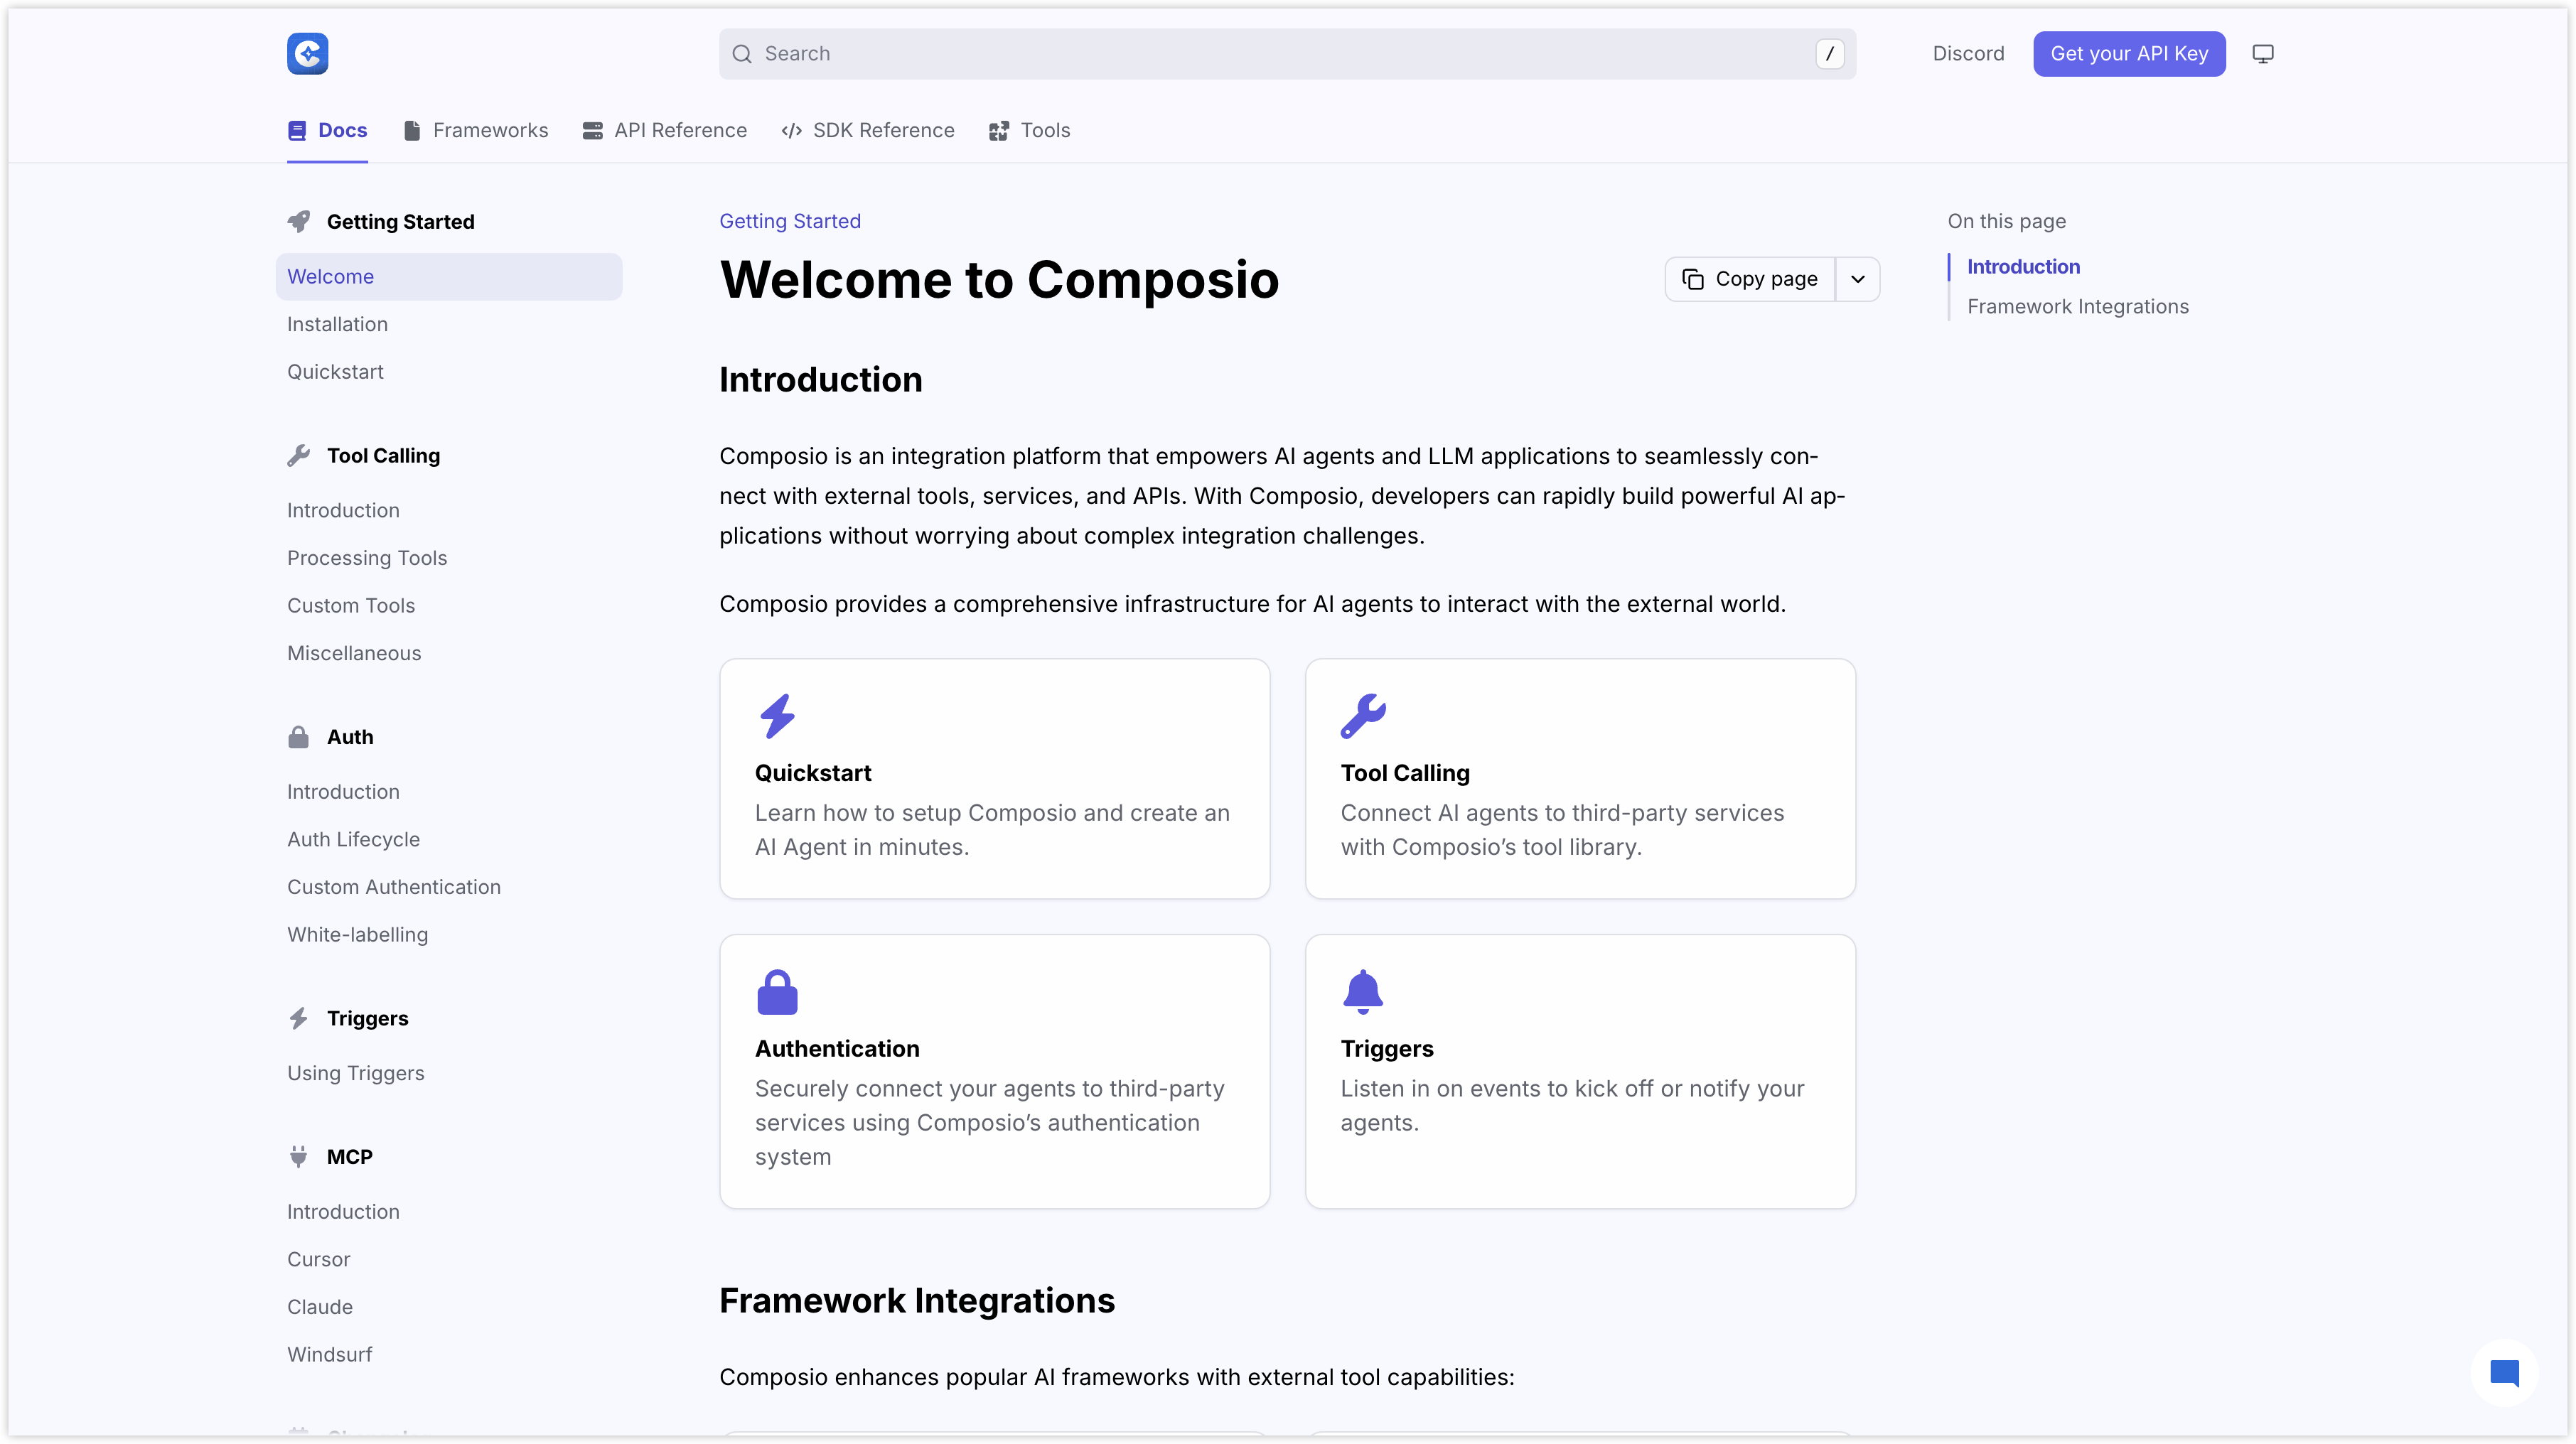Viewport: 2576px width, 1444px height.
Task: Click the Tool Calling card wrench icon
Action: 1363,716
